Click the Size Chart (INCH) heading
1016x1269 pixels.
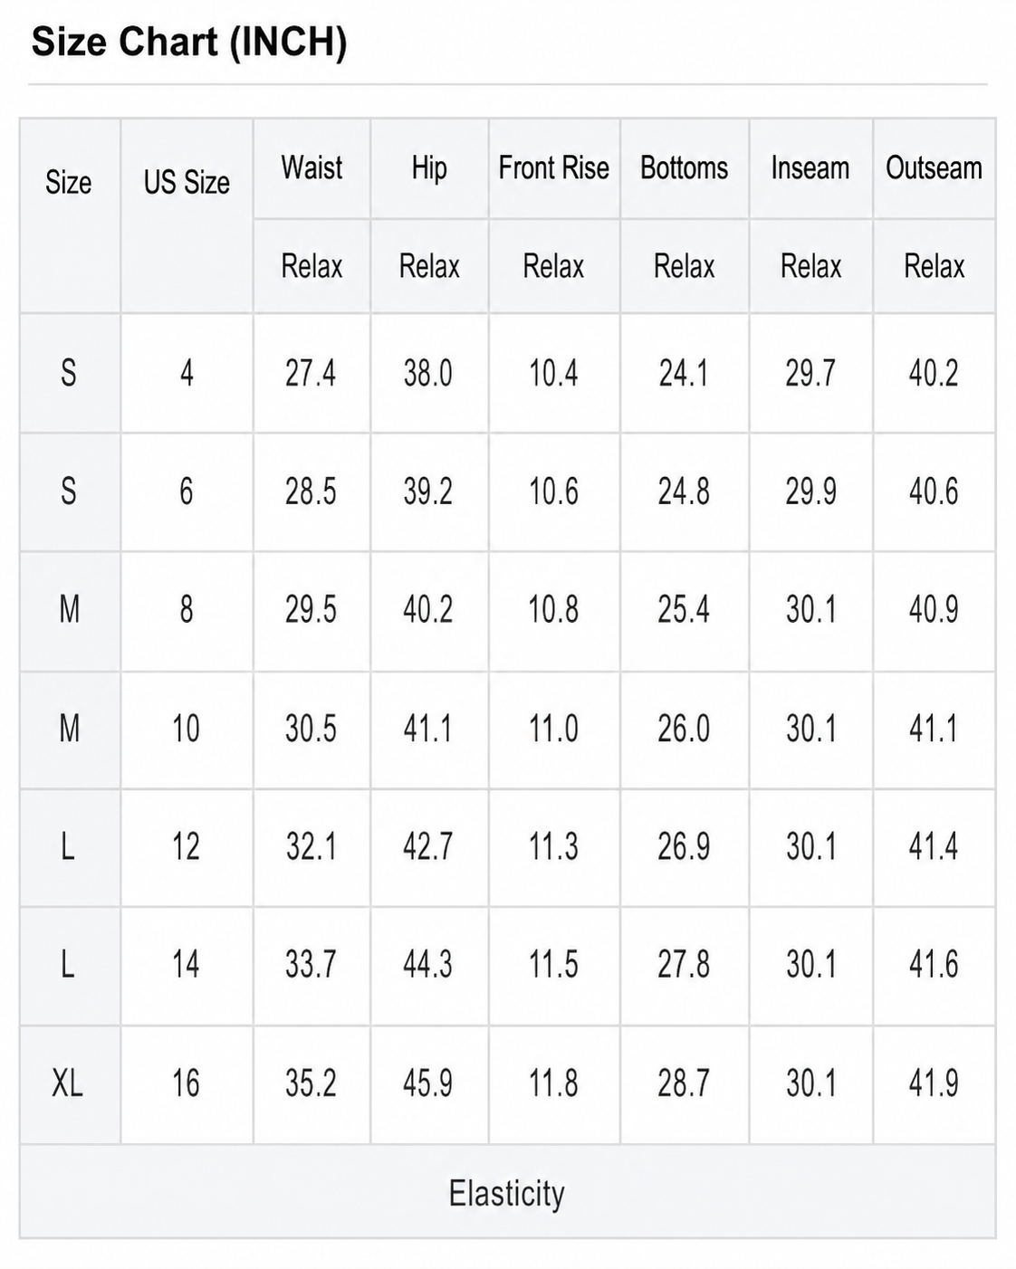click(188, 43)
